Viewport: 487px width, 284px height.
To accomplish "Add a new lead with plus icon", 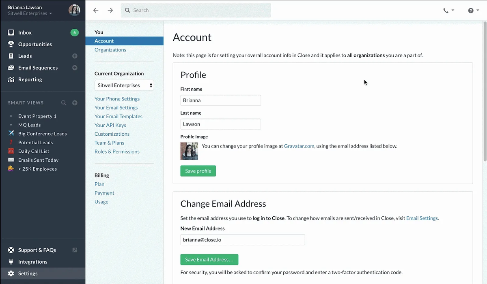I will coord(75,56).
